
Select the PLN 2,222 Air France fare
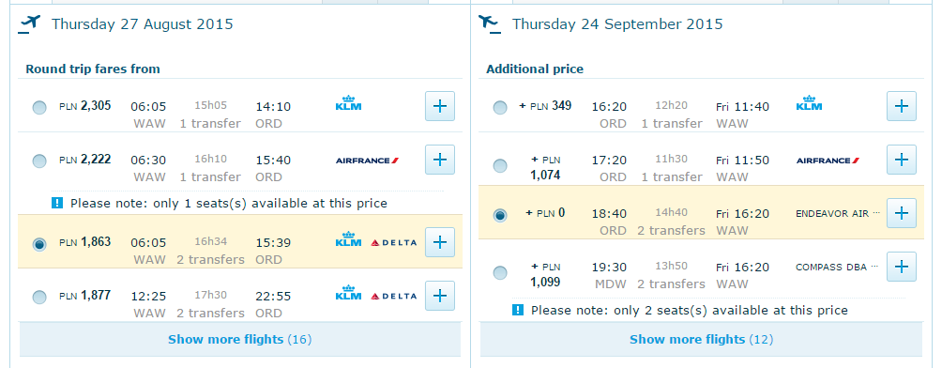(39, 161)
